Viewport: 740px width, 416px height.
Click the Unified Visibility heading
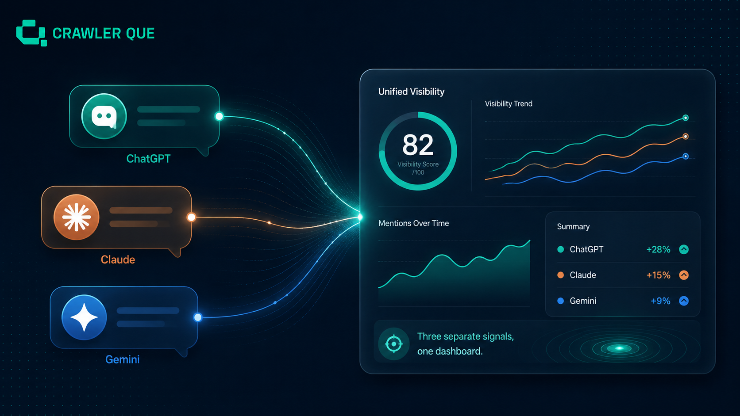coord(411,92)
